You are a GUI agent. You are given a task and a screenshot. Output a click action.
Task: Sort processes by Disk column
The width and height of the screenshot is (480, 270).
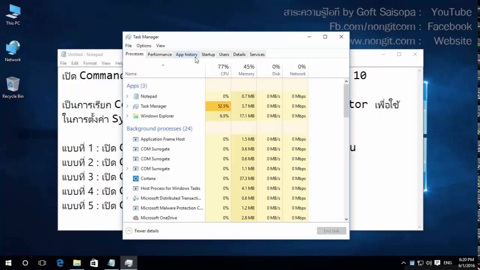(269, 70)
